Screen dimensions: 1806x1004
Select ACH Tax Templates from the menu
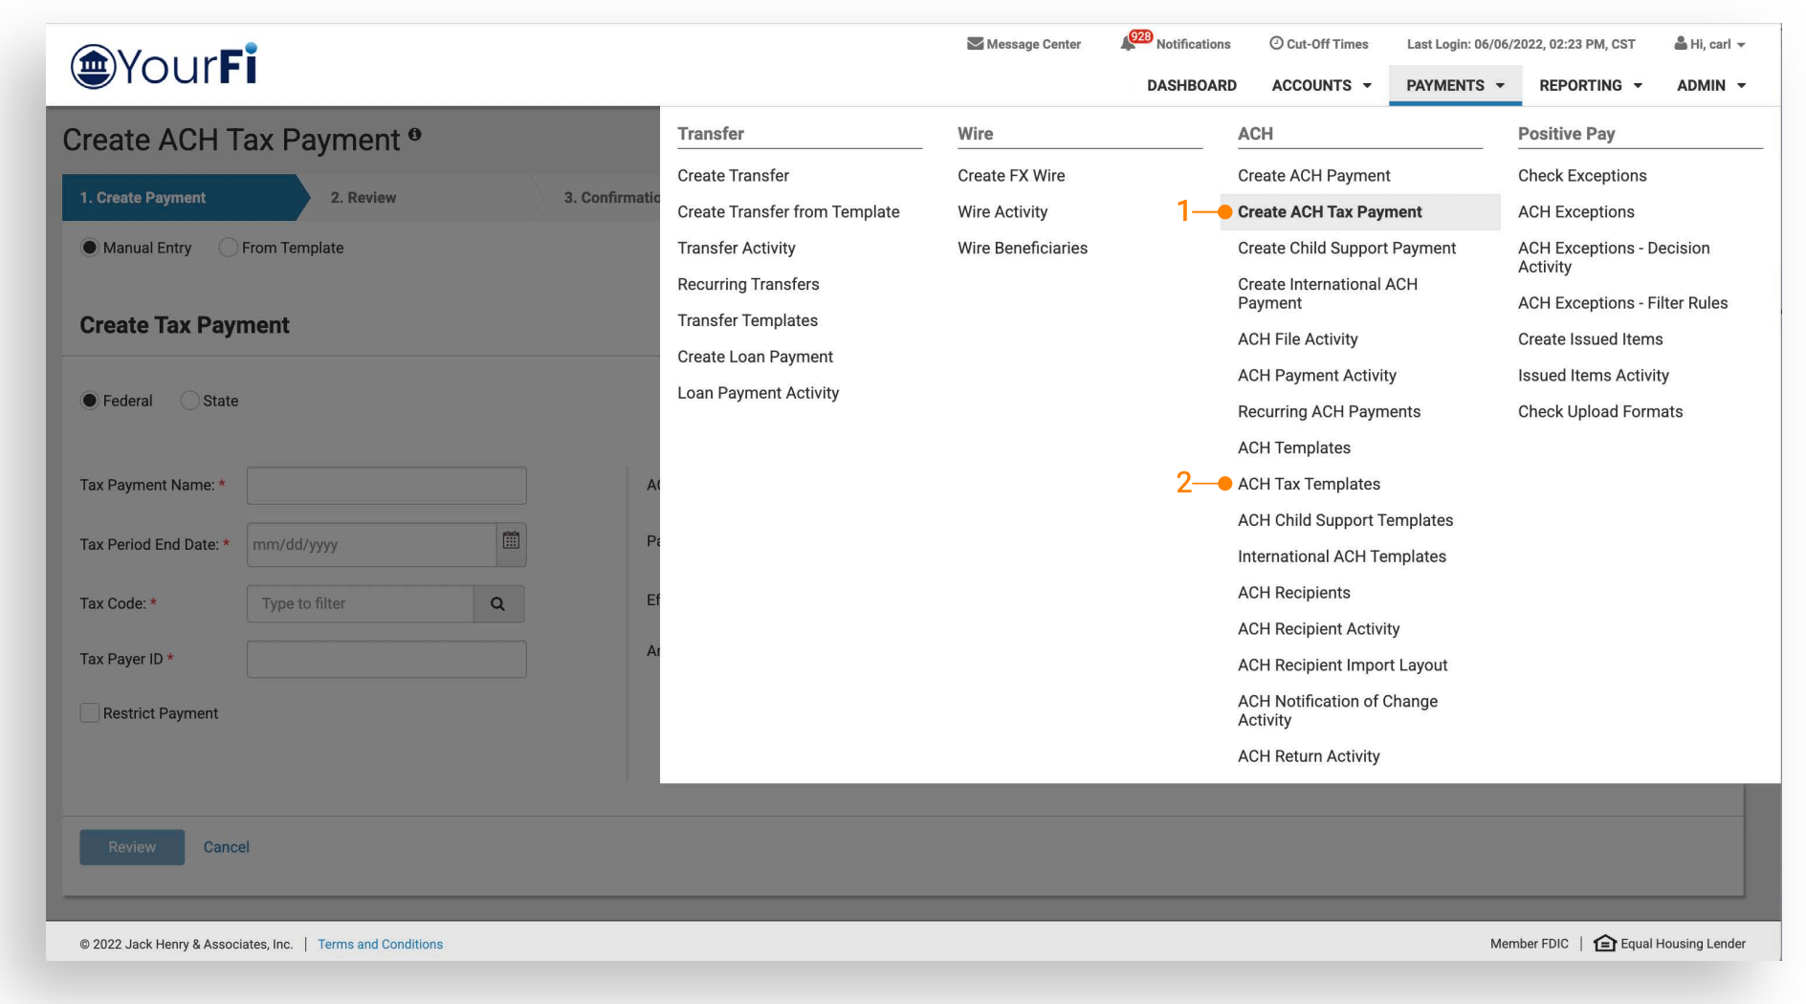[x=1309, y=484]
